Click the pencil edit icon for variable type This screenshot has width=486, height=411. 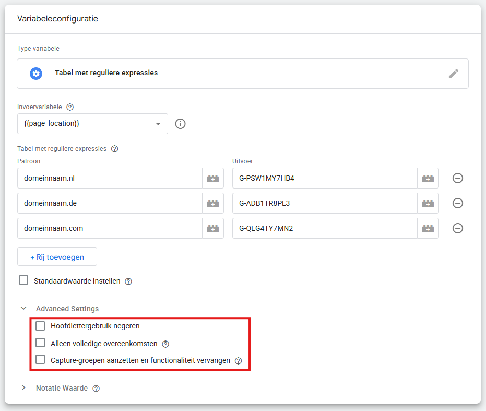(453, 74)
